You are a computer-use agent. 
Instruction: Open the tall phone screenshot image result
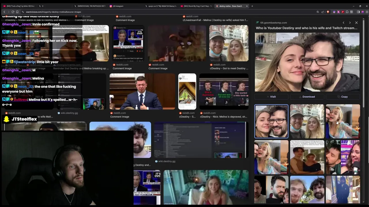[x=187, y=91]
